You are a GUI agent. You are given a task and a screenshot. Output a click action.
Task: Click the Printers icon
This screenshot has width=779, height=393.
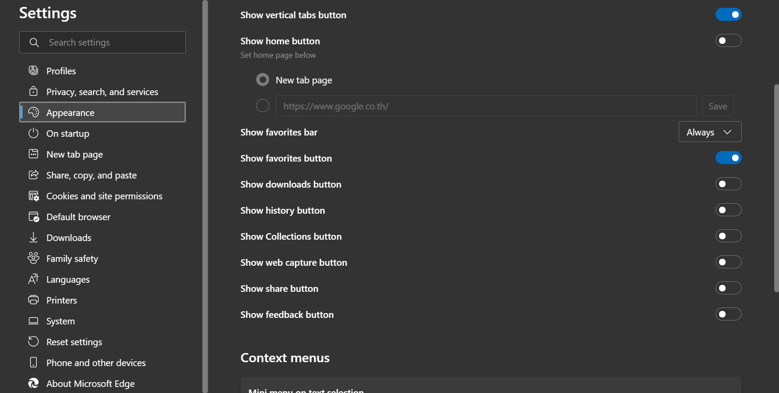33,300
